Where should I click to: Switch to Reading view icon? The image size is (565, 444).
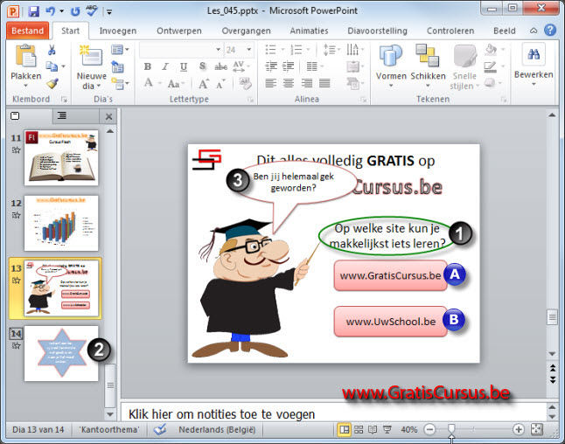(x=373, y=430)
